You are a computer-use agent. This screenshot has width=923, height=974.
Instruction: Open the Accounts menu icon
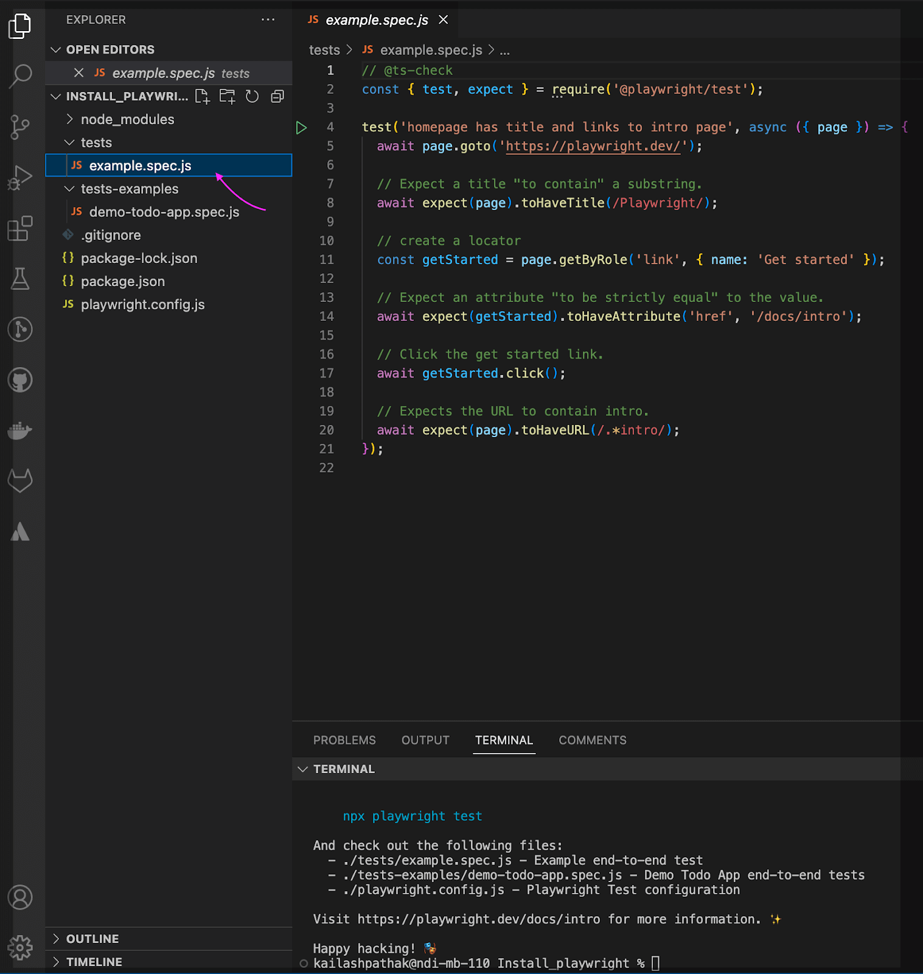click(20, 897)
